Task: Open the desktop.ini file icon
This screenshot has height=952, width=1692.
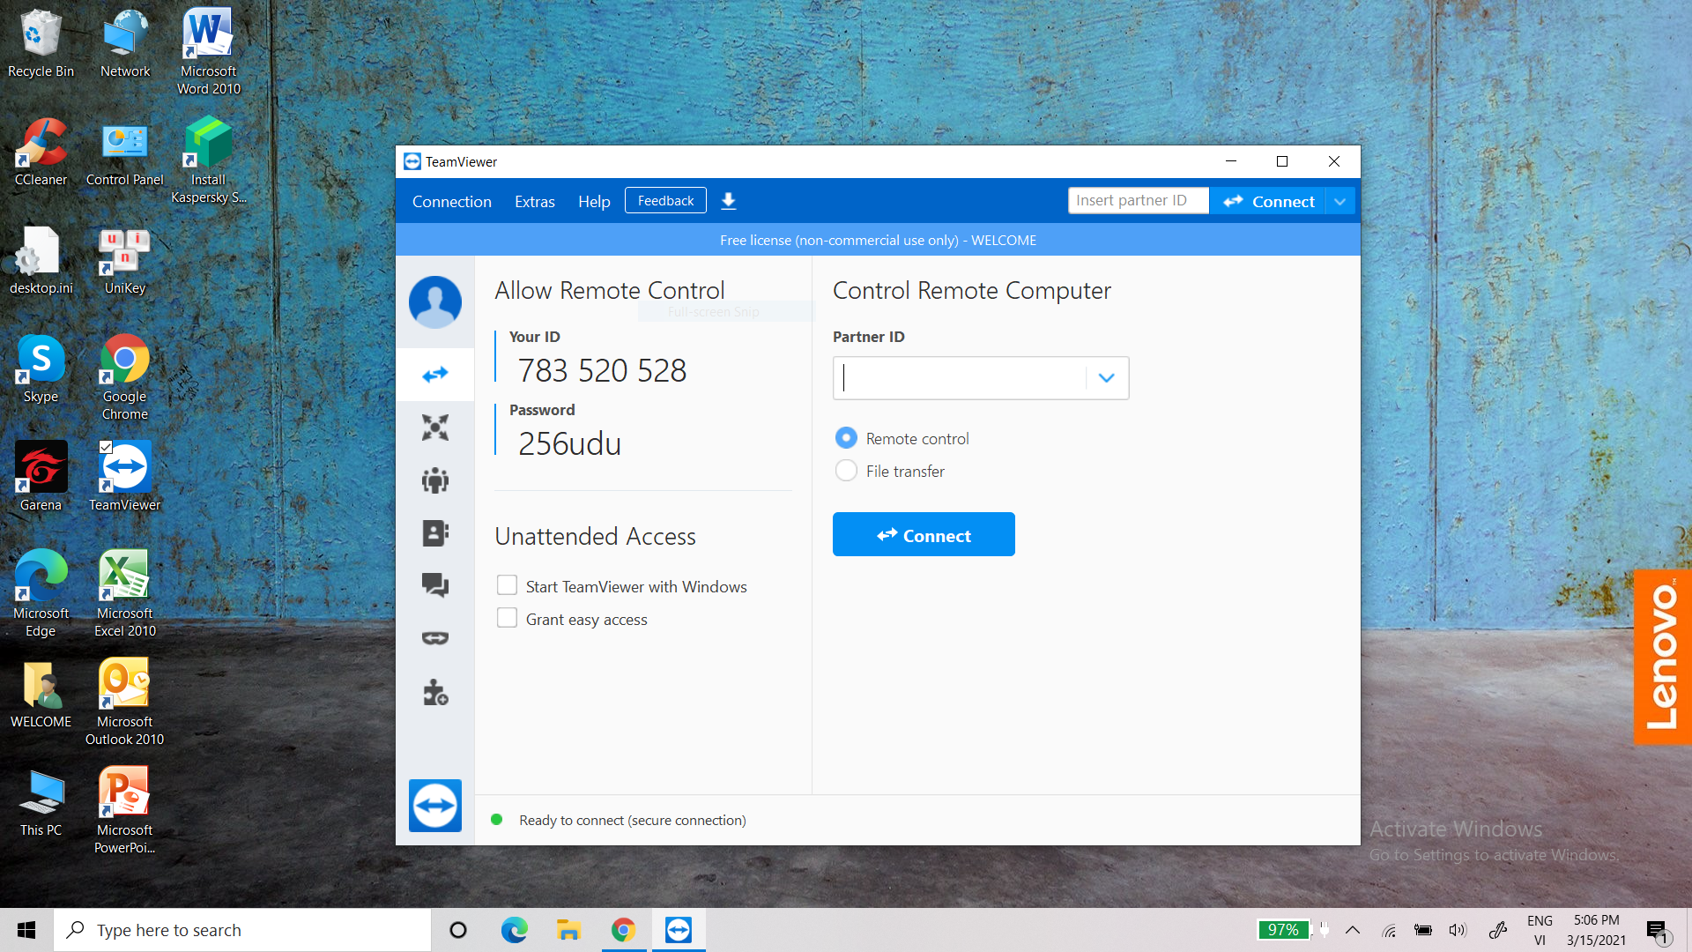Action: (41, 261)
